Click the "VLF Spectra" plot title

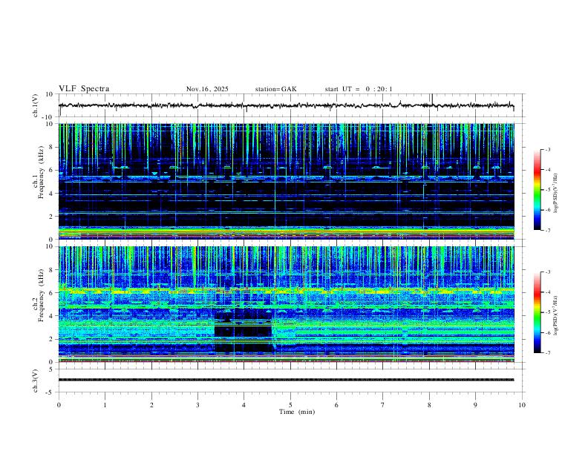point(84,88)
